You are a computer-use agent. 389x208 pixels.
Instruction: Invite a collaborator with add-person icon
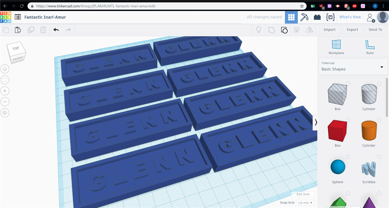[x=371, y=18]
